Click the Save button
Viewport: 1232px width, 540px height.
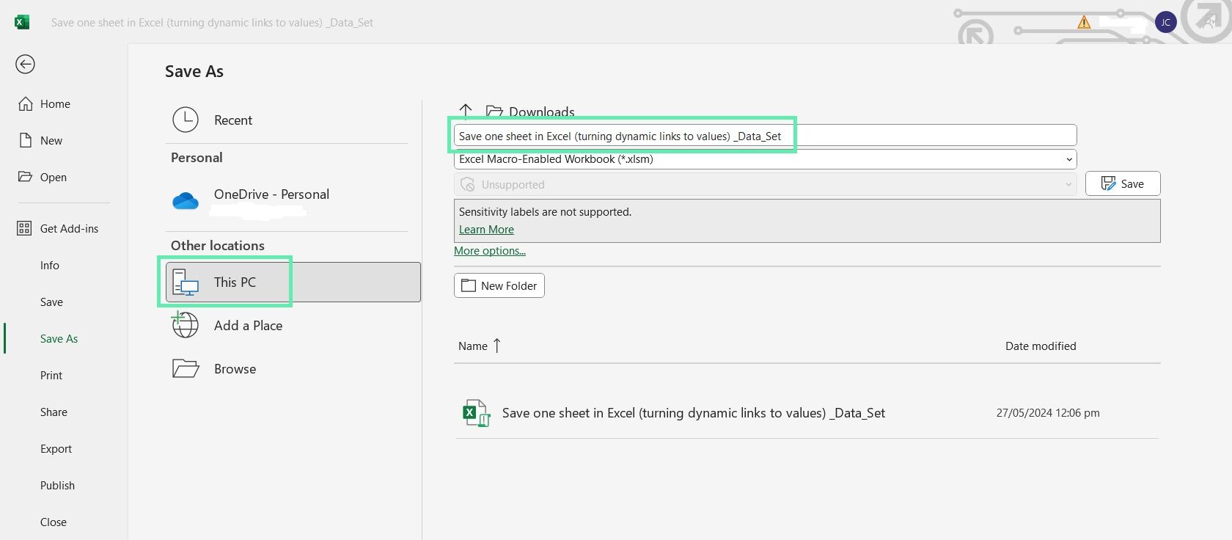click(x=1123, y=184)
